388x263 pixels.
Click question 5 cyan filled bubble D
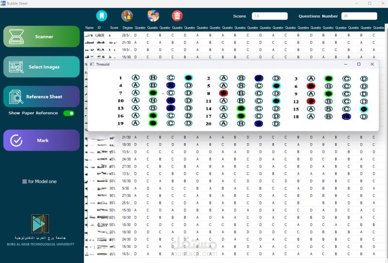tap(276, 86)
